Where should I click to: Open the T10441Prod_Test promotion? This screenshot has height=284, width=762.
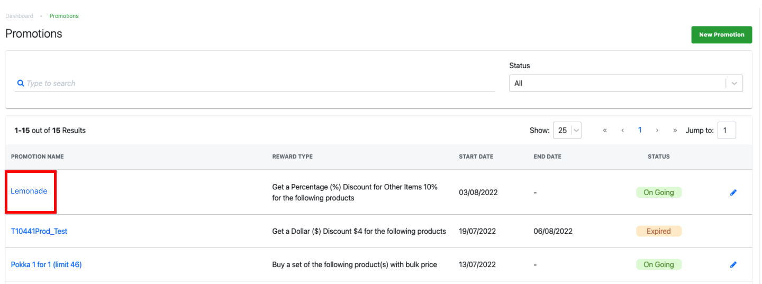click(x=39, y=231)
